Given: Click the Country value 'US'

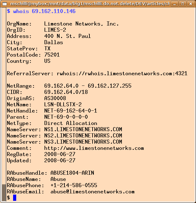Looking at the screenshot, I should point(47,61).
